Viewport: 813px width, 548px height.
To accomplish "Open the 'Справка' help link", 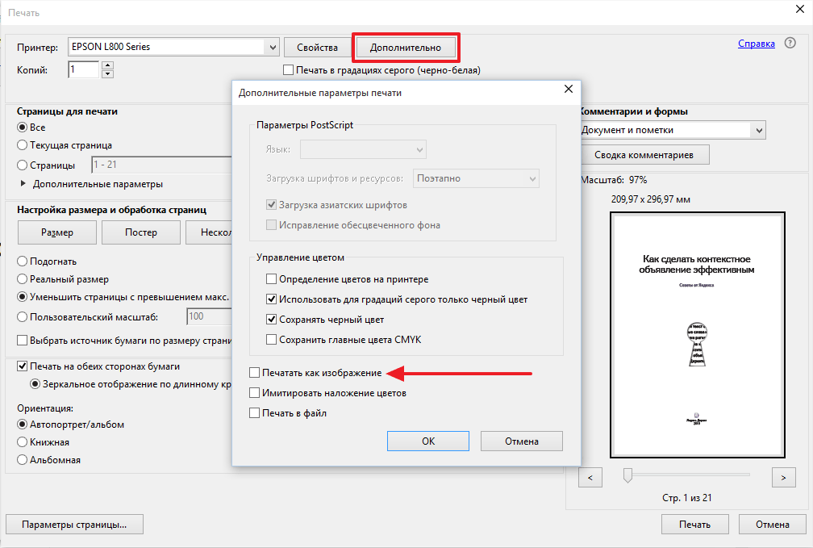I will tap(756, 44).
